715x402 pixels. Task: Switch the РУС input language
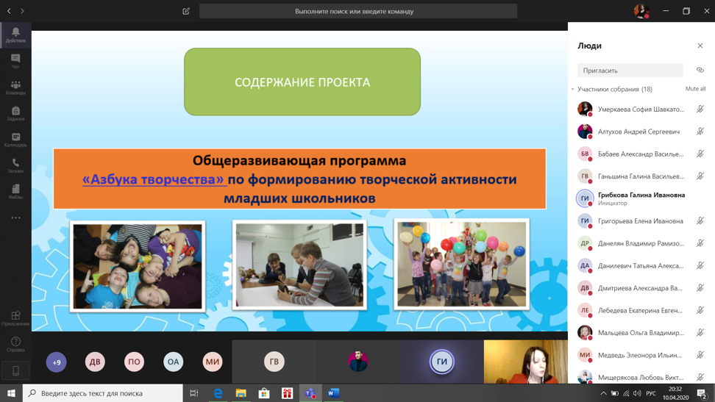tap(651, 393)
